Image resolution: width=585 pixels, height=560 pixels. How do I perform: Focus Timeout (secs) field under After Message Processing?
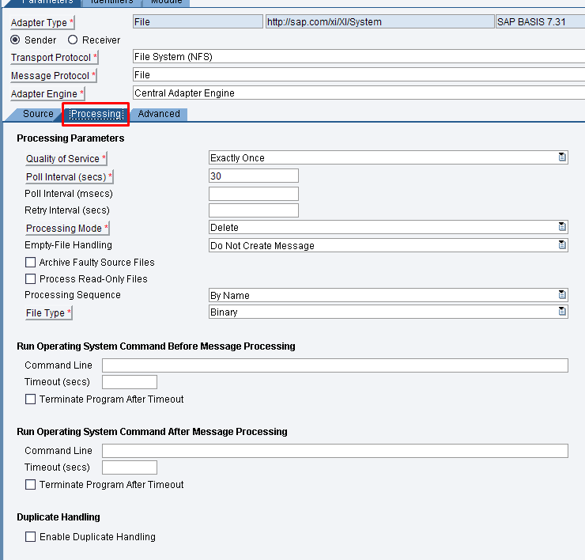tap(130, 467)
